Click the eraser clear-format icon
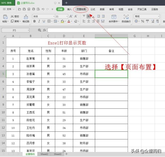The width and height of the screenshot is (165, 157). (x=76, y=21)
